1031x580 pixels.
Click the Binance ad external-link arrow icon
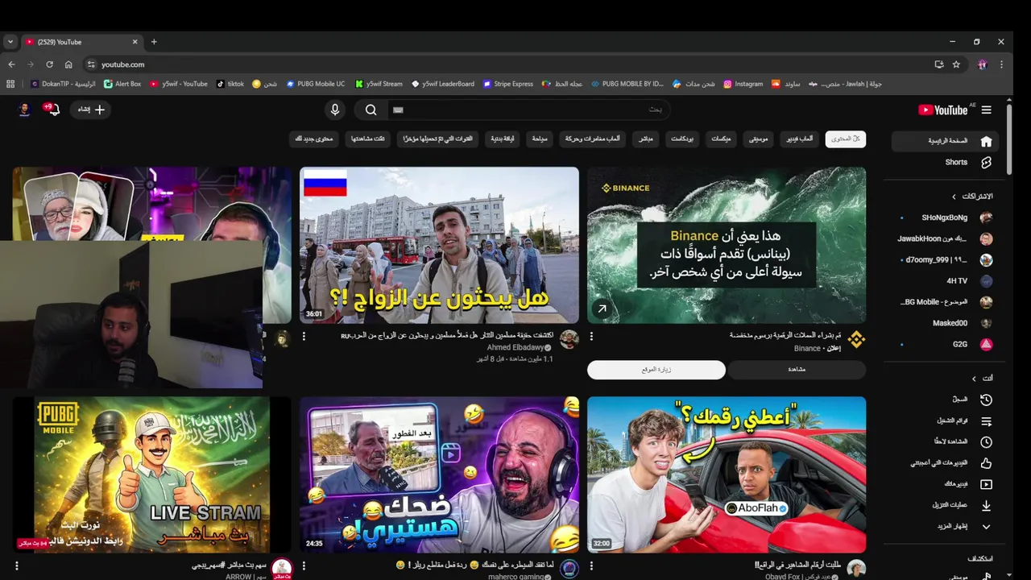pyautogui.click(x=601, y=309)
